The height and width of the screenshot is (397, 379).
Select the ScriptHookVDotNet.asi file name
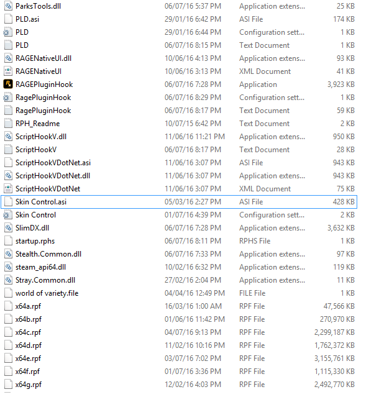[x=53, y=163]
